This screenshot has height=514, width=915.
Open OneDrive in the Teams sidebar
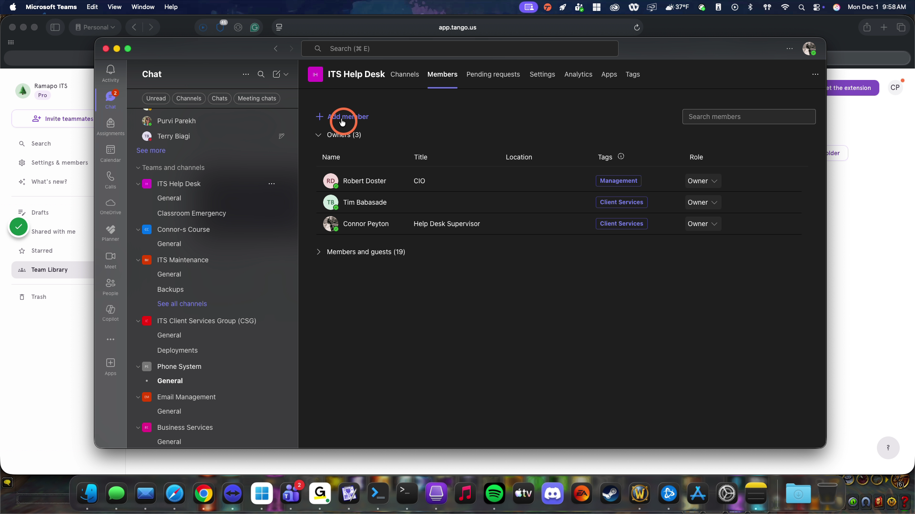tap(110, 206)
